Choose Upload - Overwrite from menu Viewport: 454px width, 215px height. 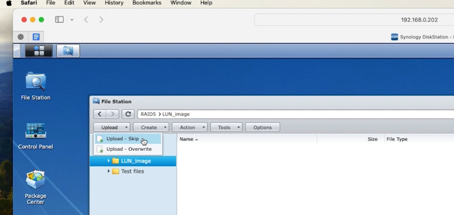[128, 149]
